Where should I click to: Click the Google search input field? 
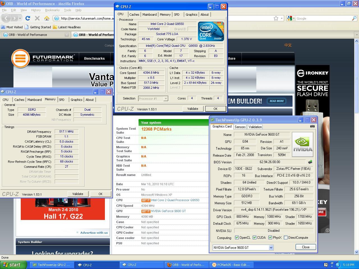point(323,18)
